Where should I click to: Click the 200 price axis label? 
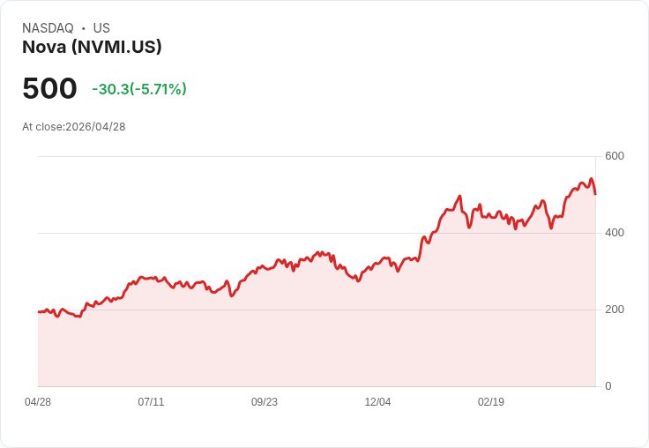[x=615, y=310]
